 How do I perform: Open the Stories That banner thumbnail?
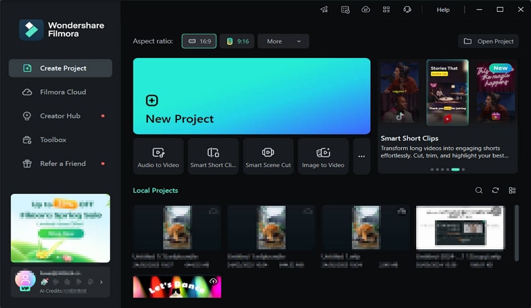click(447, 93)
